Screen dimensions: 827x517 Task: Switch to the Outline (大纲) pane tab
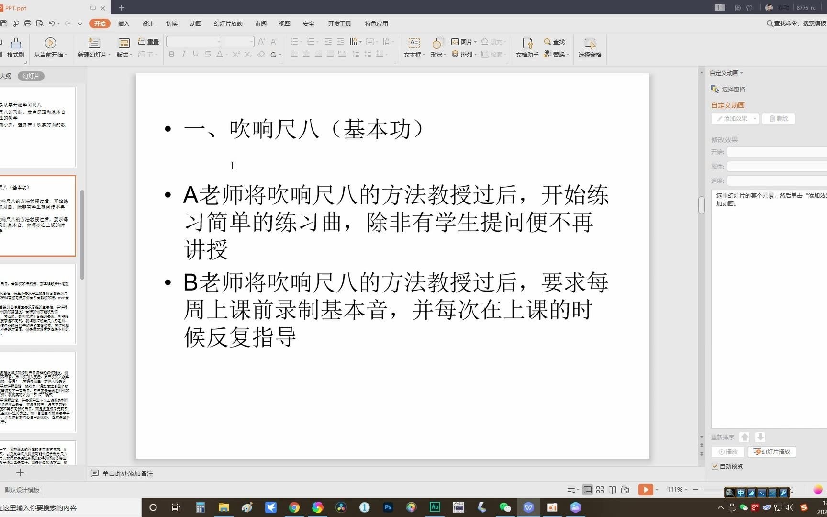click(x=6, y=76)
